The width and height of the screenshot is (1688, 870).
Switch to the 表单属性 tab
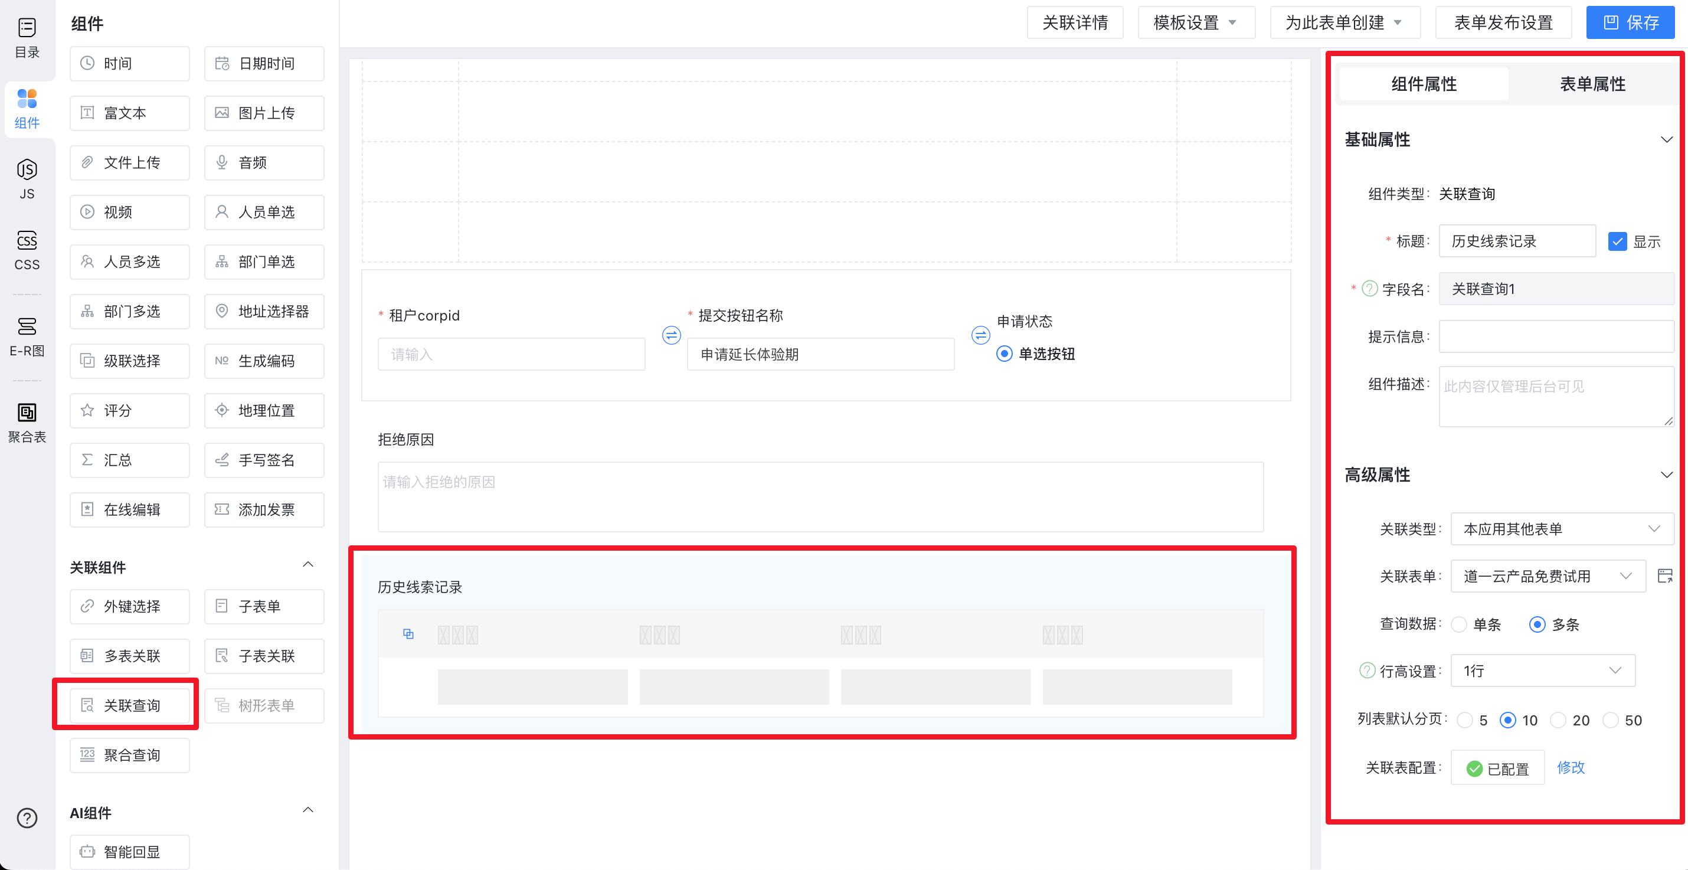[x=1592, y=84]
